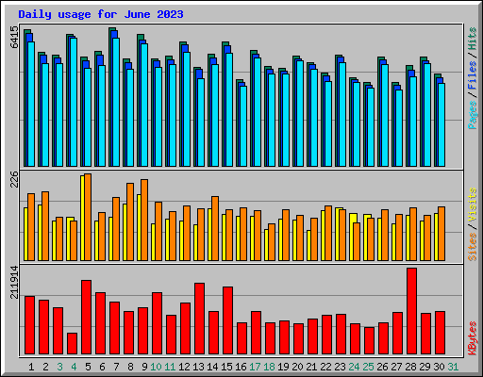The image size is (483, 377).
Task: Click the red KBytes bar for day 1
Action: click(x=29, y=325)
